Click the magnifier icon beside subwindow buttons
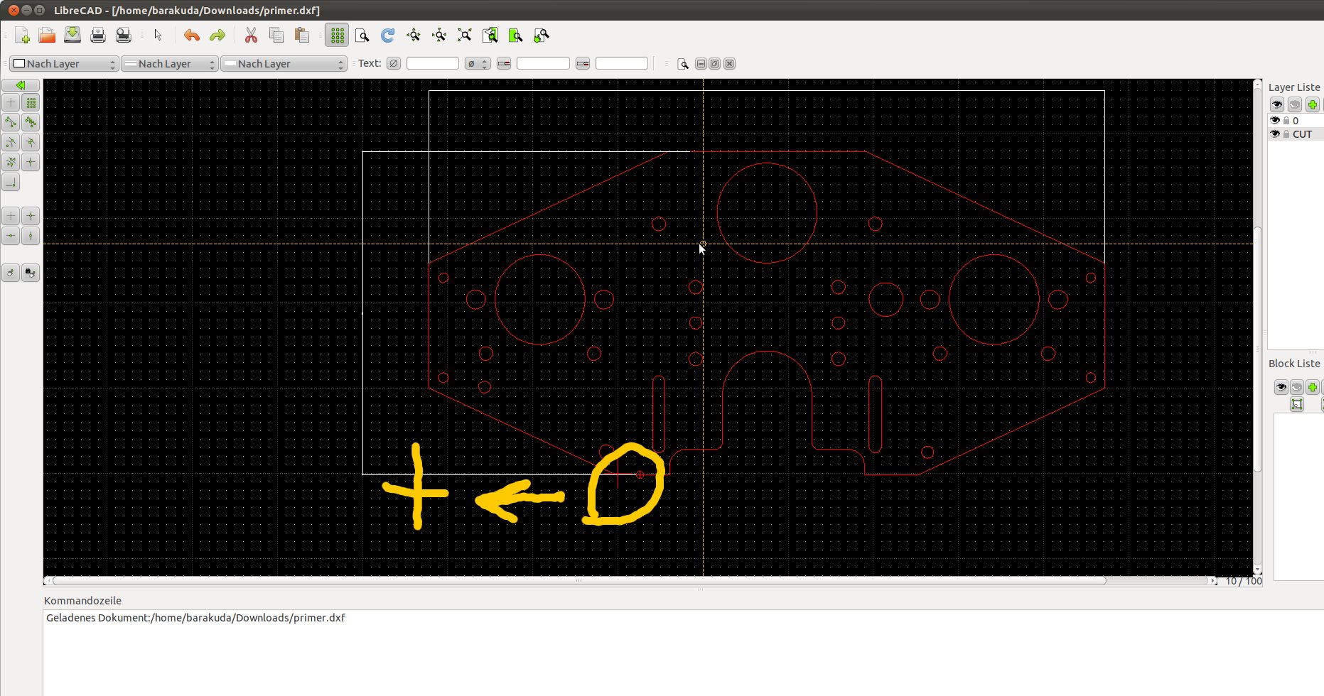 coord(683,64)
